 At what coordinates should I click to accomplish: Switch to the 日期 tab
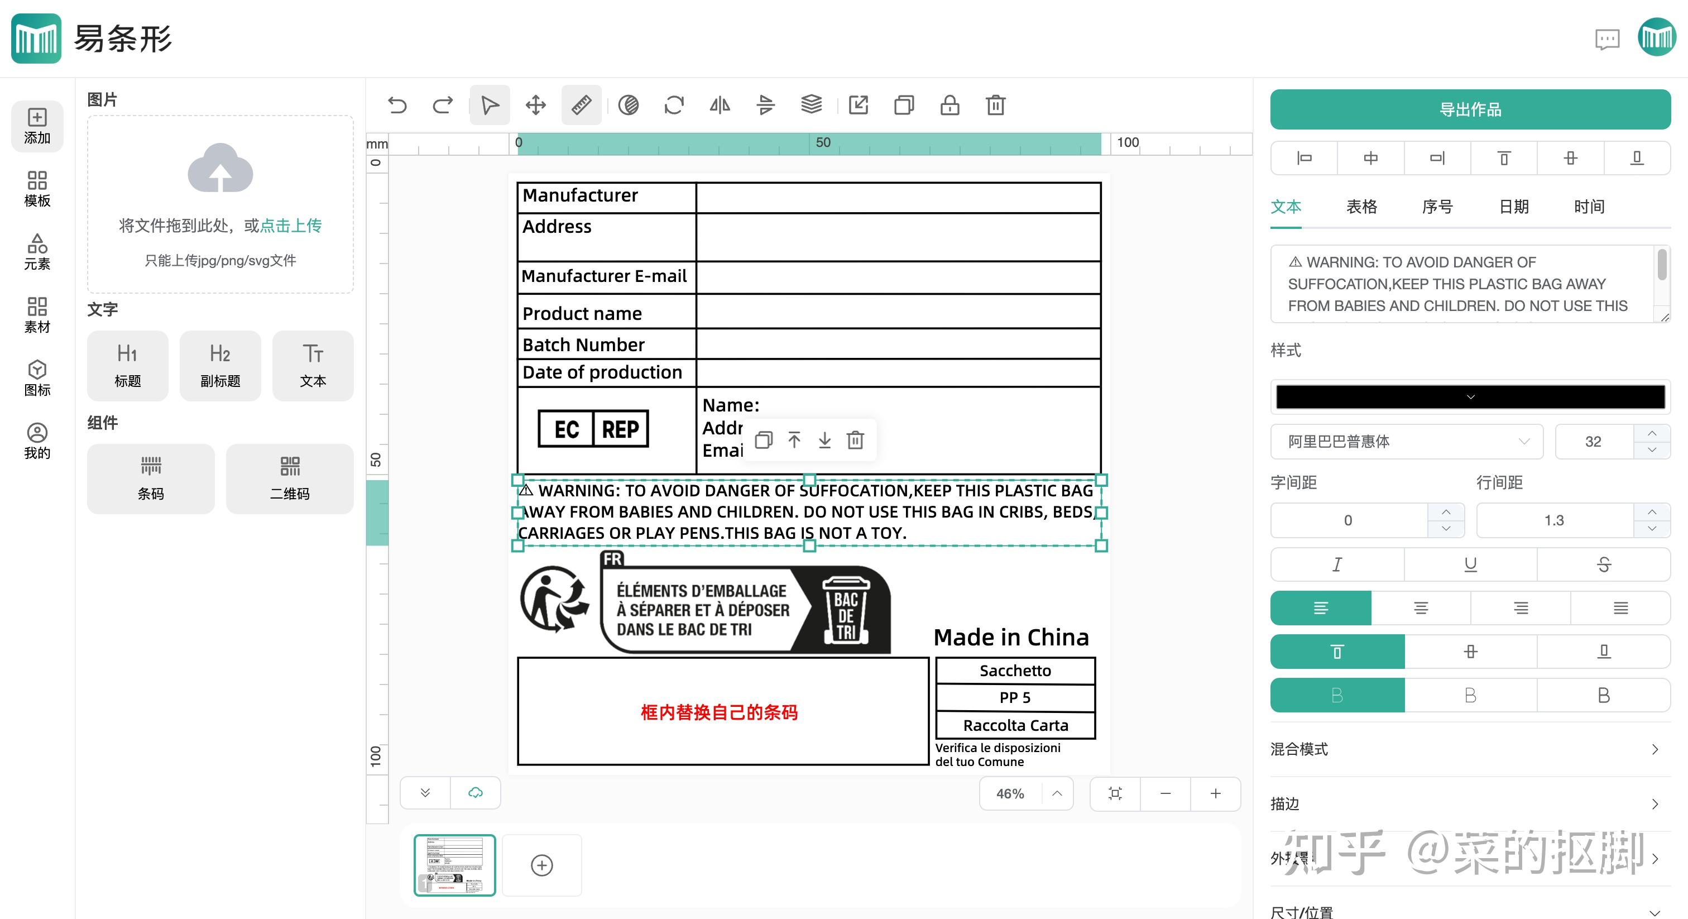(x=1514, y=207)
